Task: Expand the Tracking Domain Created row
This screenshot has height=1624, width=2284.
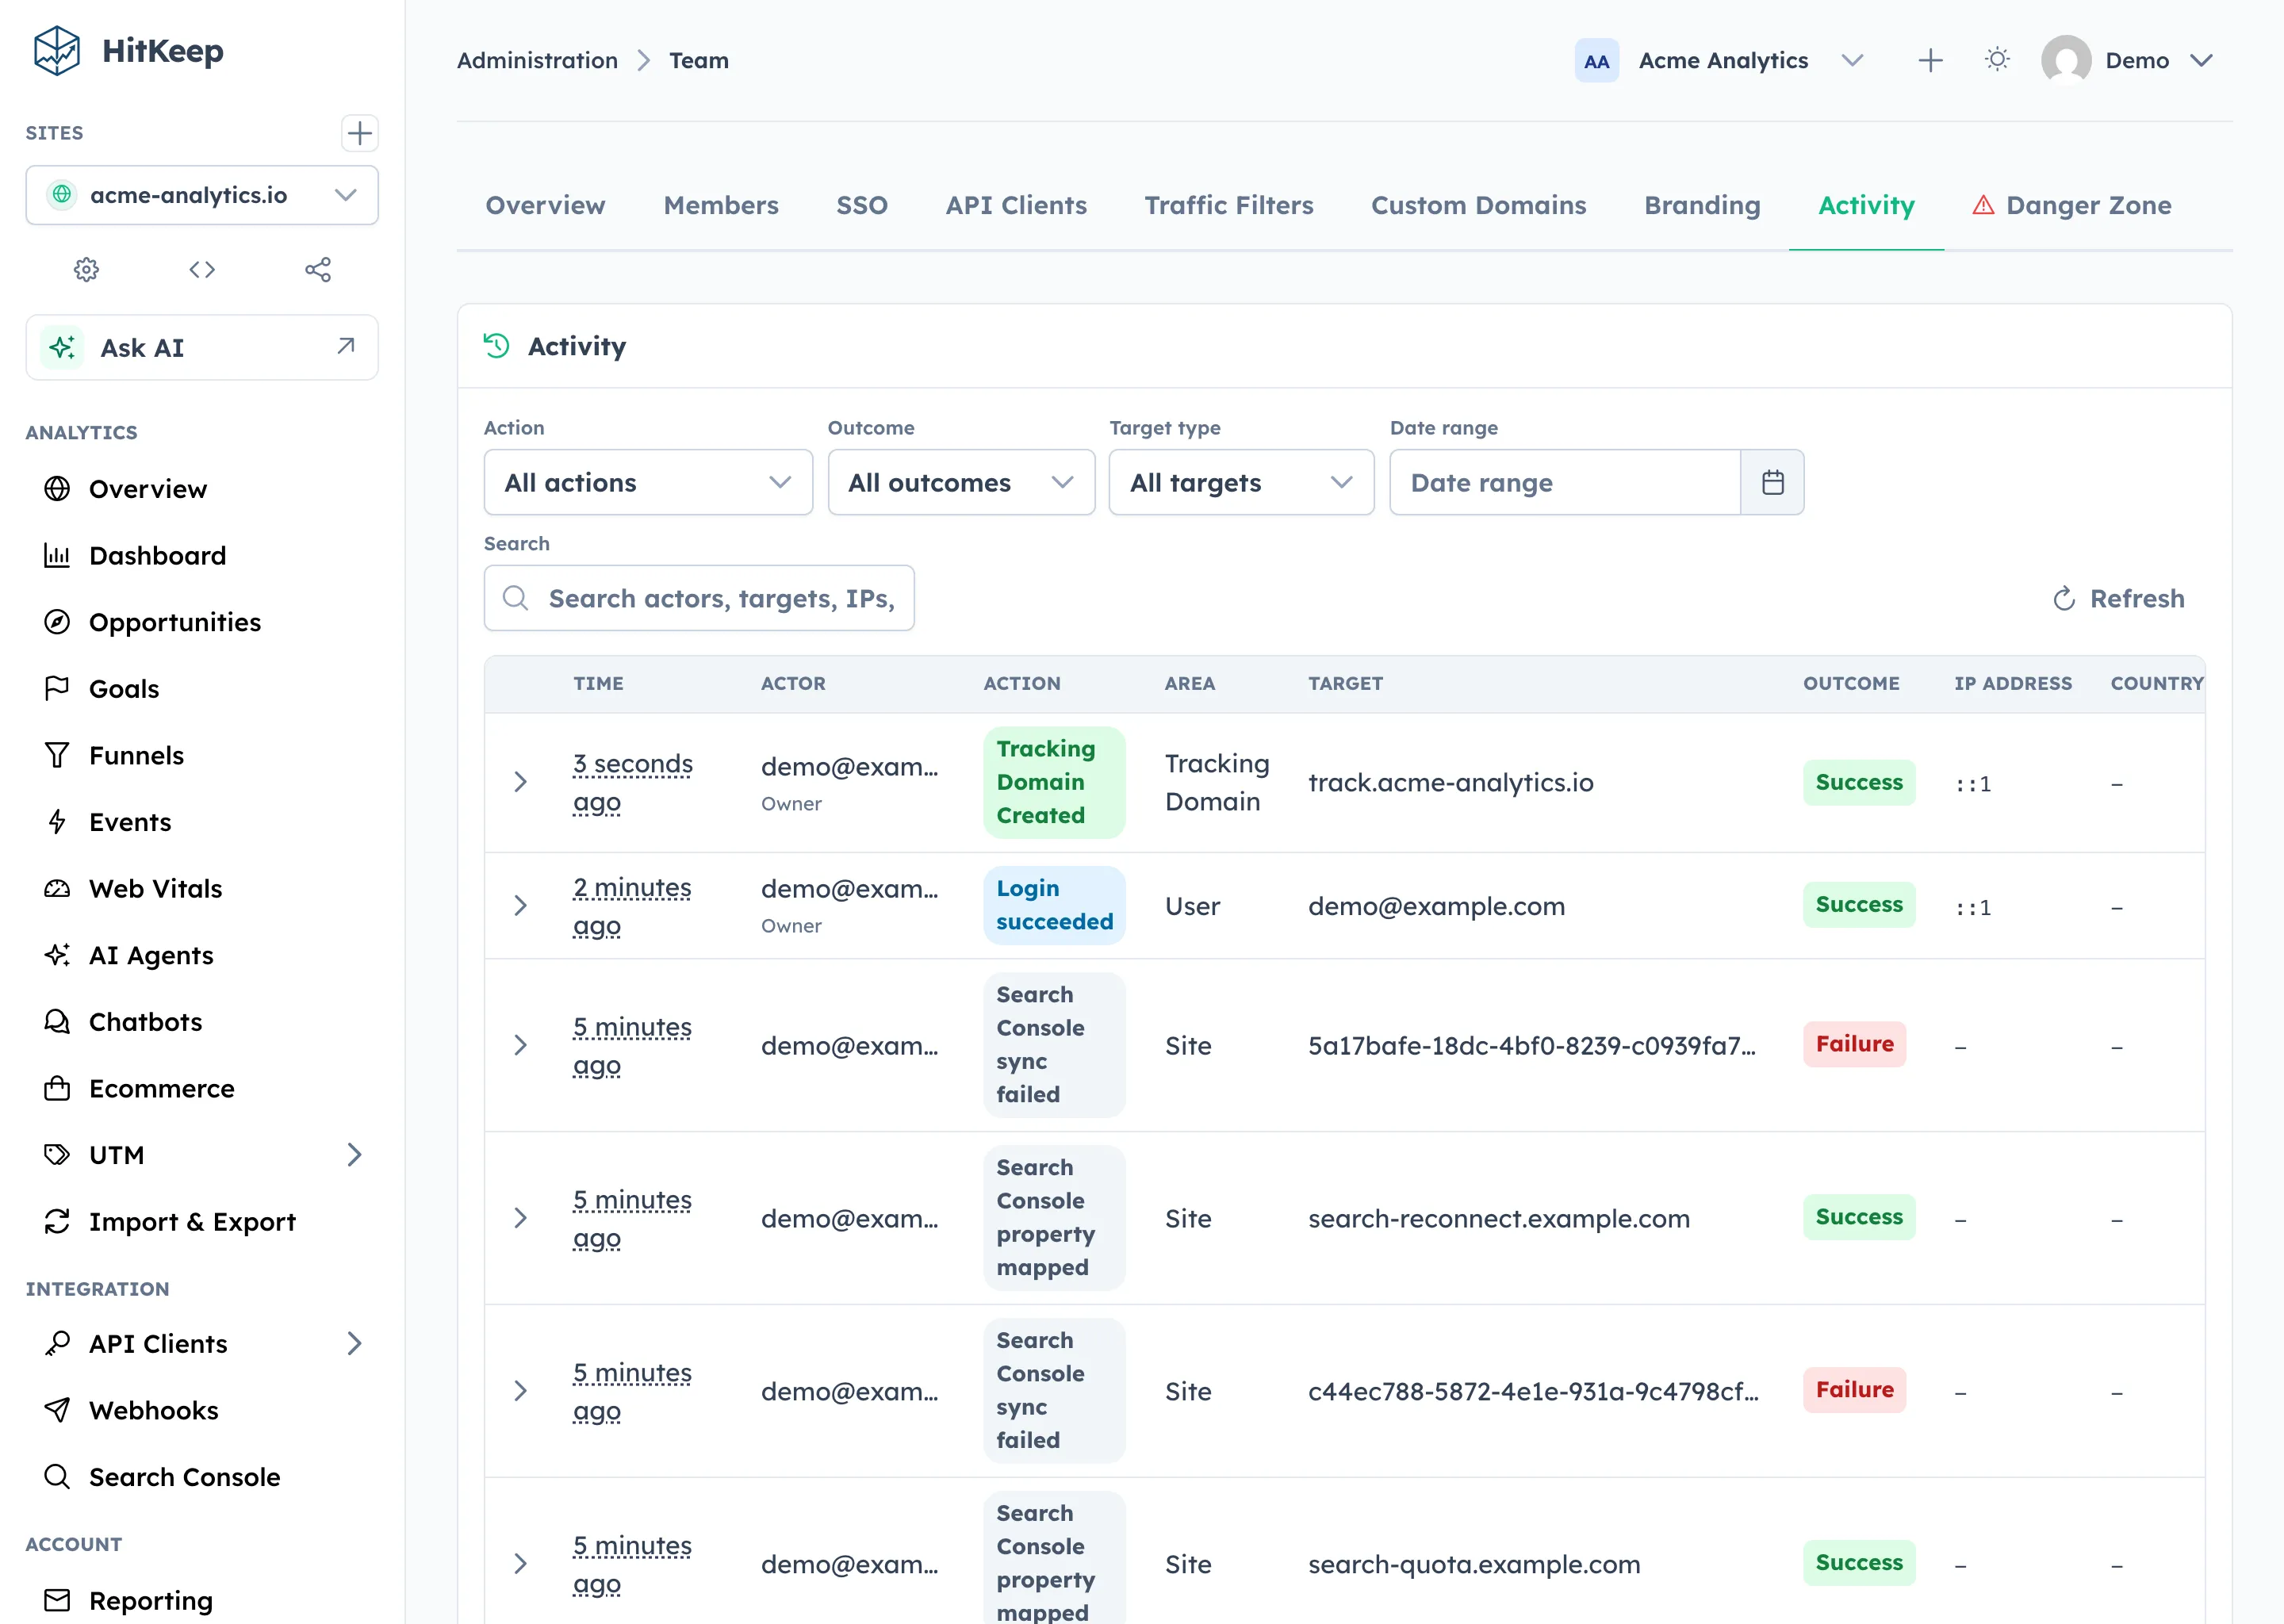Action: 520,782
